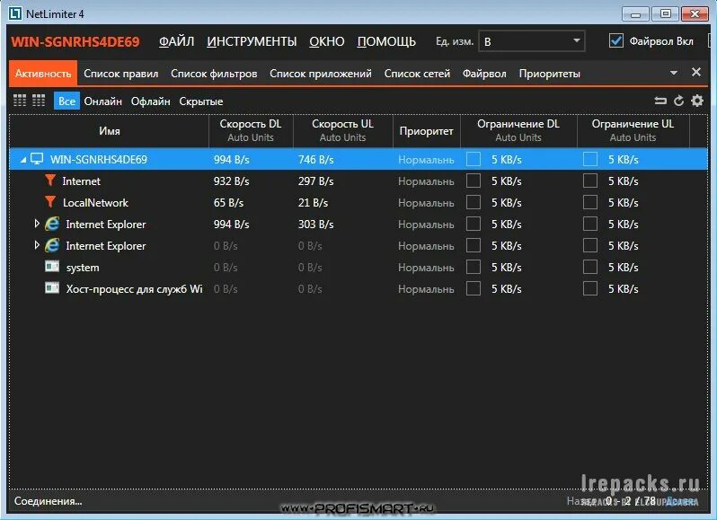Click the Хост-процесс process icon
The height and width of the screenshot is (520, 717).
tap(52, 287)
